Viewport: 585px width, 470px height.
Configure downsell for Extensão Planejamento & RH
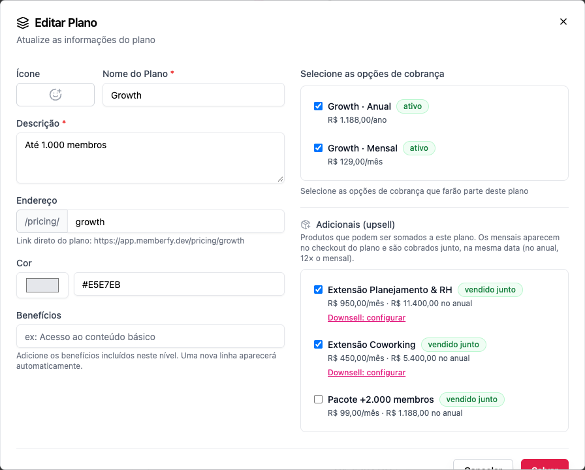pos(366,318)
